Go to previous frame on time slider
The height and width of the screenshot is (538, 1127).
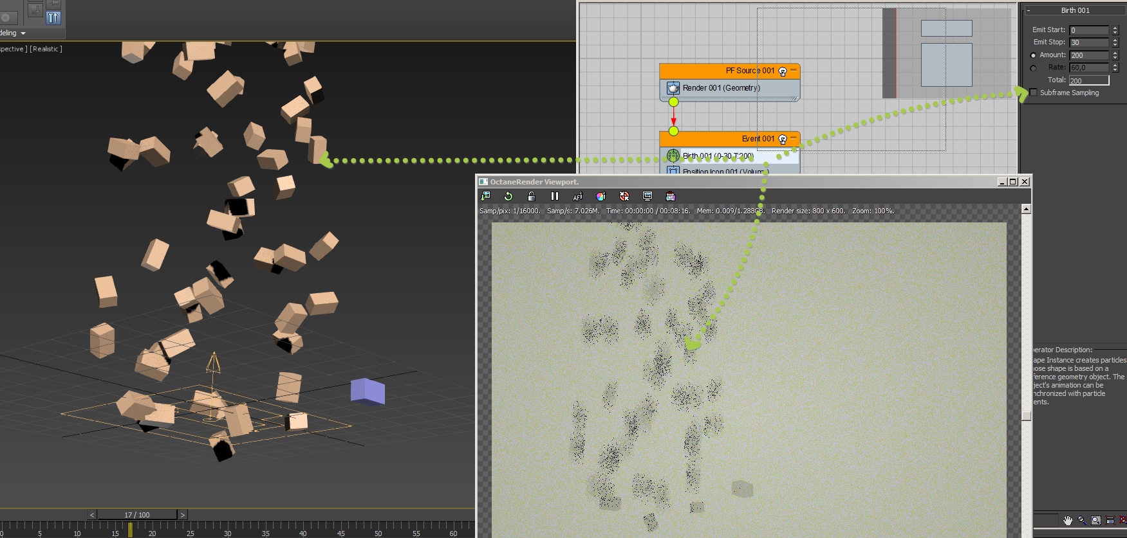click(92, 515)
